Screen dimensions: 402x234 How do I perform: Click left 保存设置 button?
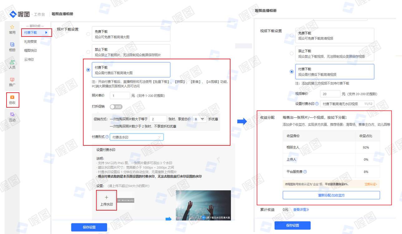[x=89, y=227]
